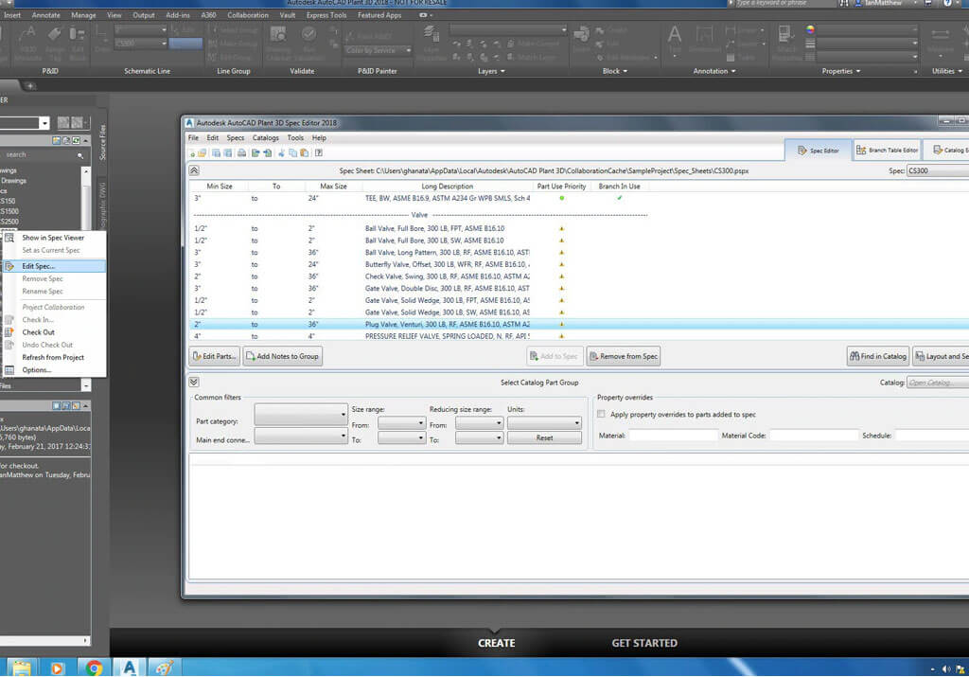Image resolution: width=969 pixels, height=677 pixels.
Task: Click the yellow priority warning icon for Plug Valve row
Action: (562, 325)
